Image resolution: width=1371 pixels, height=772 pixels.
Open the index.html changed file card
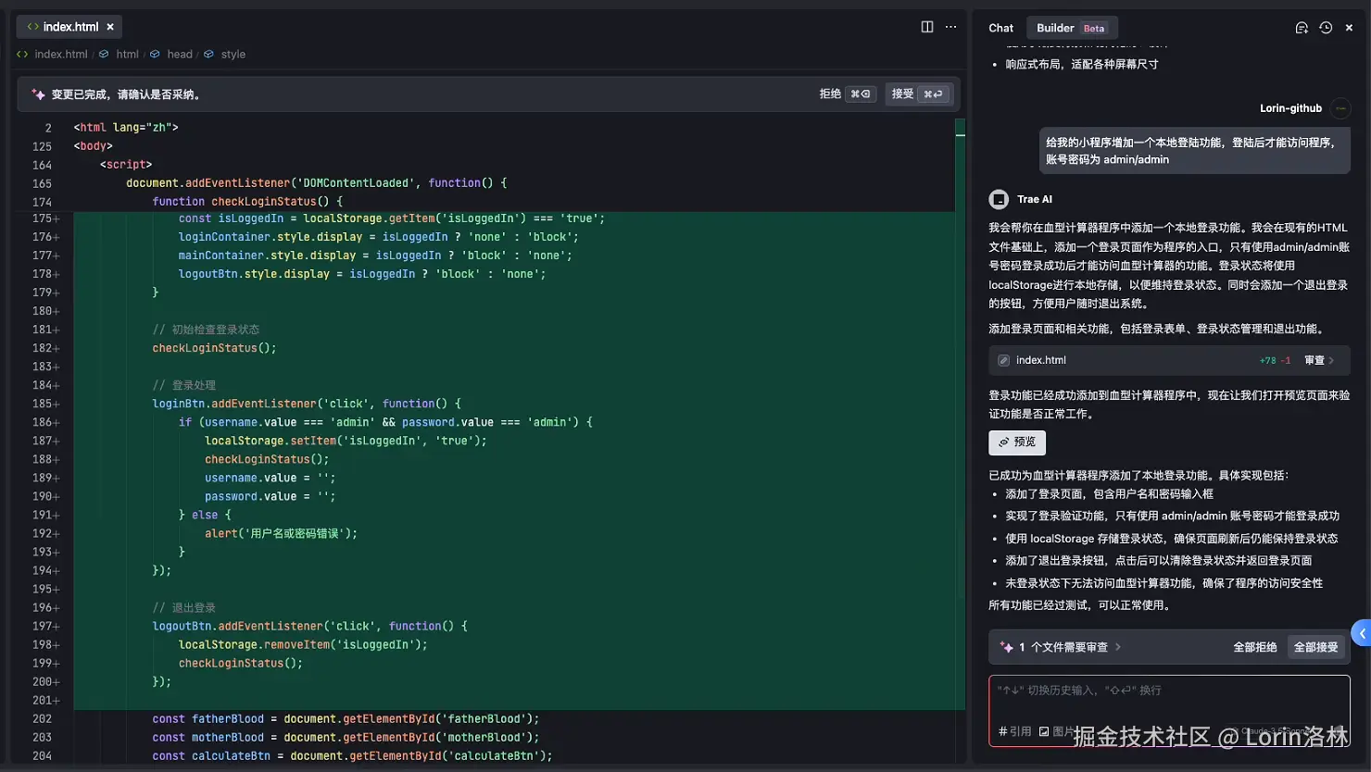tap(1169, 360)
